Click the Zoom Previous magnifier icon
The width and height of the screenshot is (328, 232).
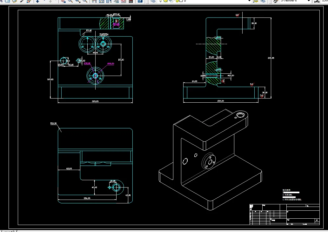pos(85,1)
